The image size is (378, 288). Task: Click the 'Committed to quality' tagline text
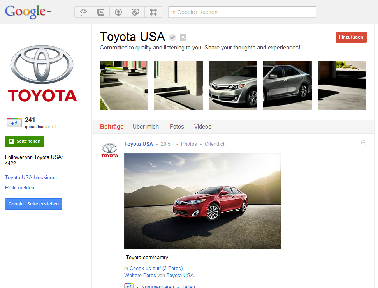click(x=200, y=48)
